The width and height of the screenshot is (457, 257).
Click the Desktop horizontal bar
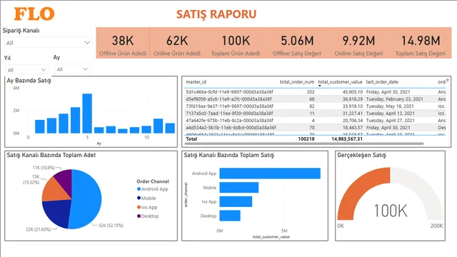(x=230, y=216)
